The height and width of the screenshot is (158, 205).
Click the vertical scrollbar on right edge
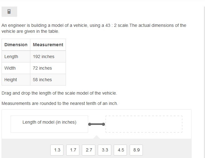(x=204, y=82)
